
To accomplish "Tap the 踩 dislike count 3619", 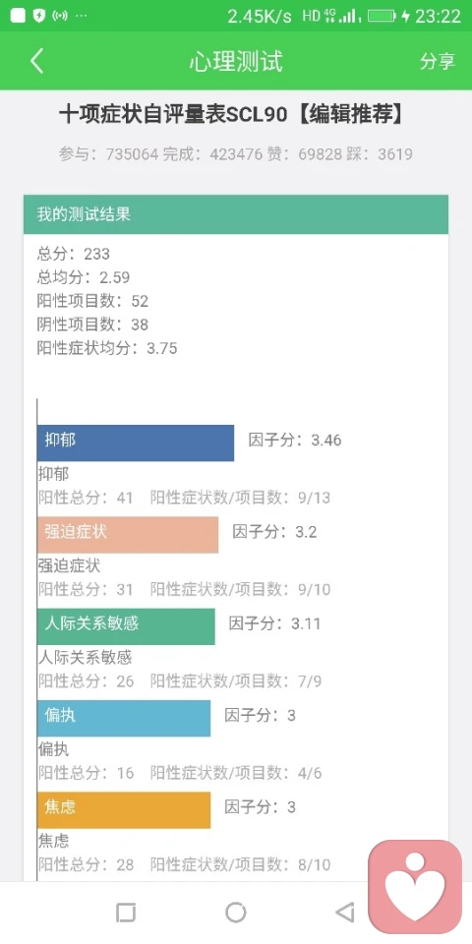I will point(384,154).
